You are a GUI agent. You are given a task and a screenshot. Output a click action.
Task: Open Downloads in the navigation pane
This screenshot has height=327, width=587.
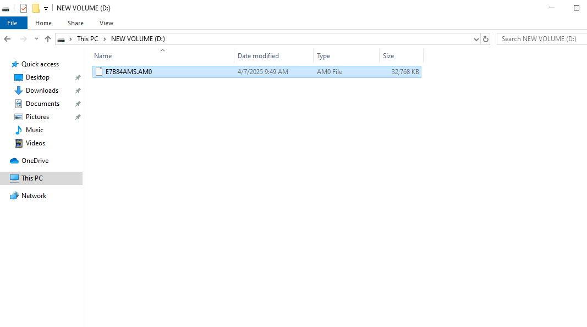coord(42,91)
